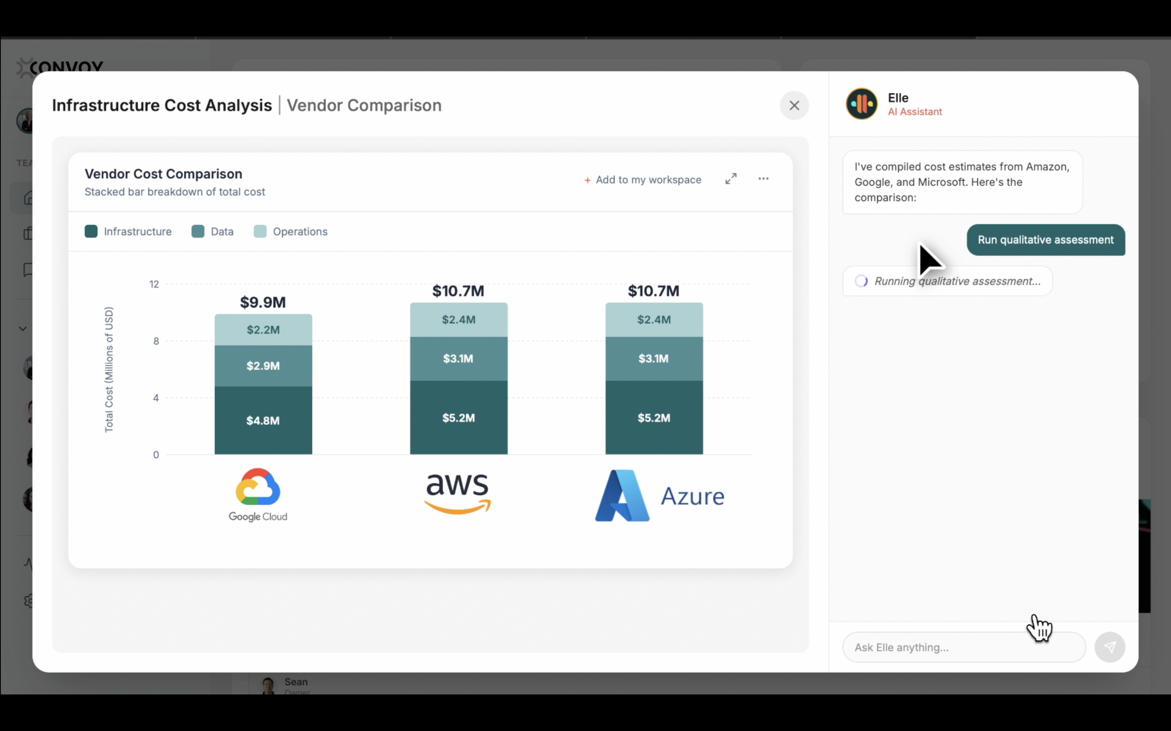1171x731 pixels.
Task: Click the Infrastructure Cost Analysis heading
Action: pyautogui.click(x=161, y=106)
